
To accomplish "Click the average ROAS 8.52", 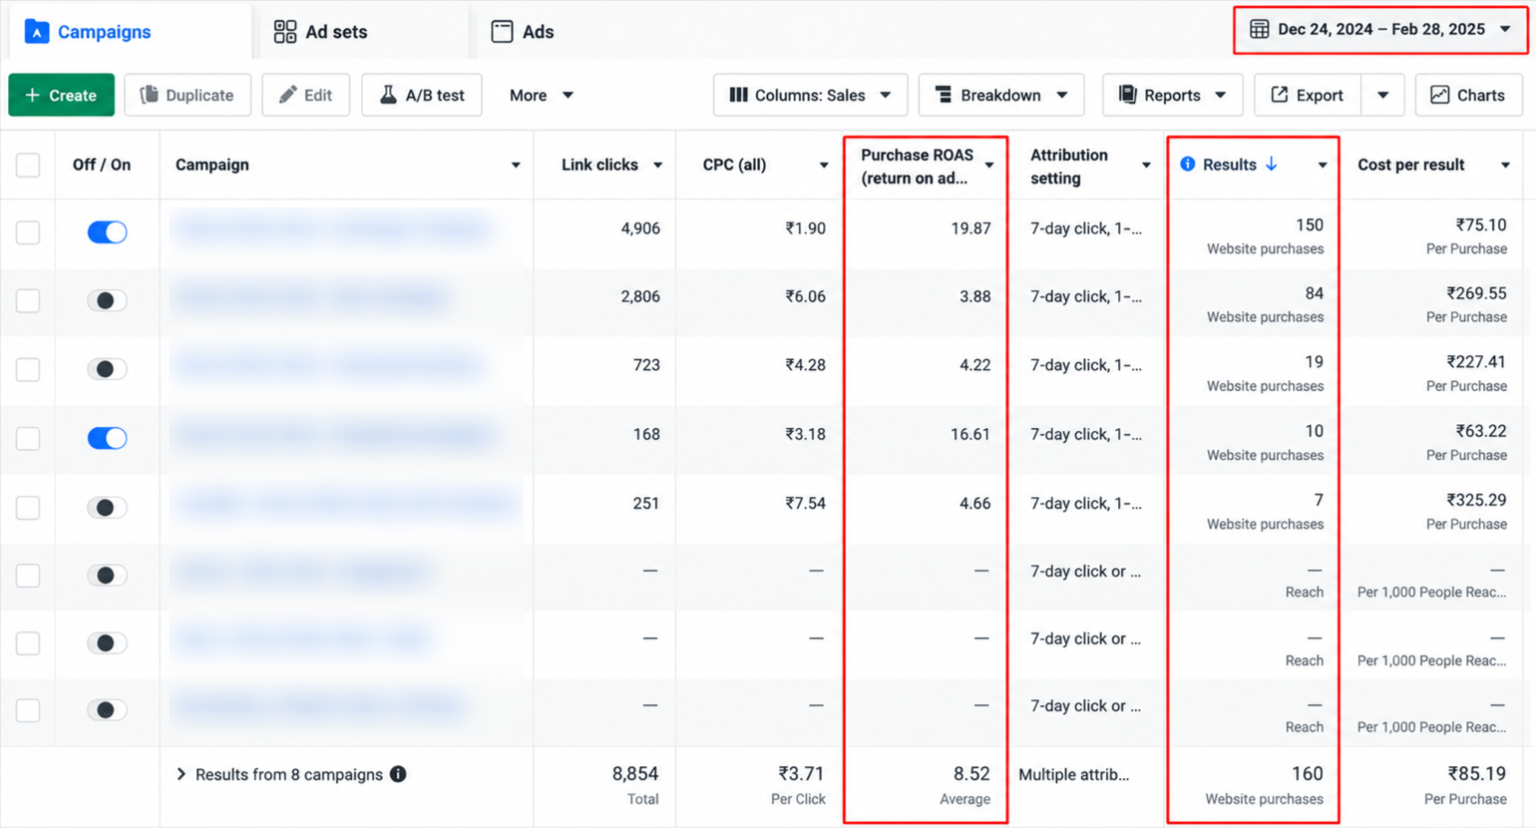I will (x=971, y=773).
